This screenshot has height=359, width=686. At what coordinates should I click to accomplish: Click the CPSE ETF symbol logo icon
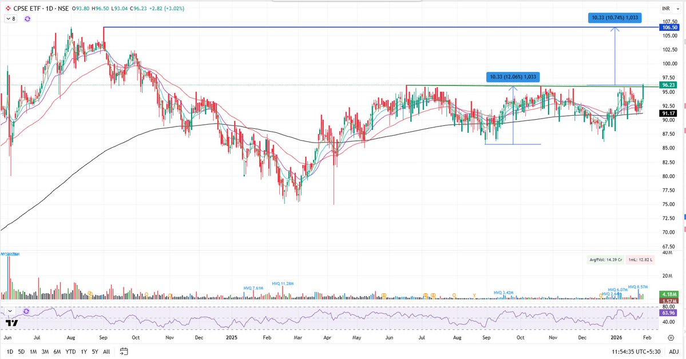tap(8, 9)
